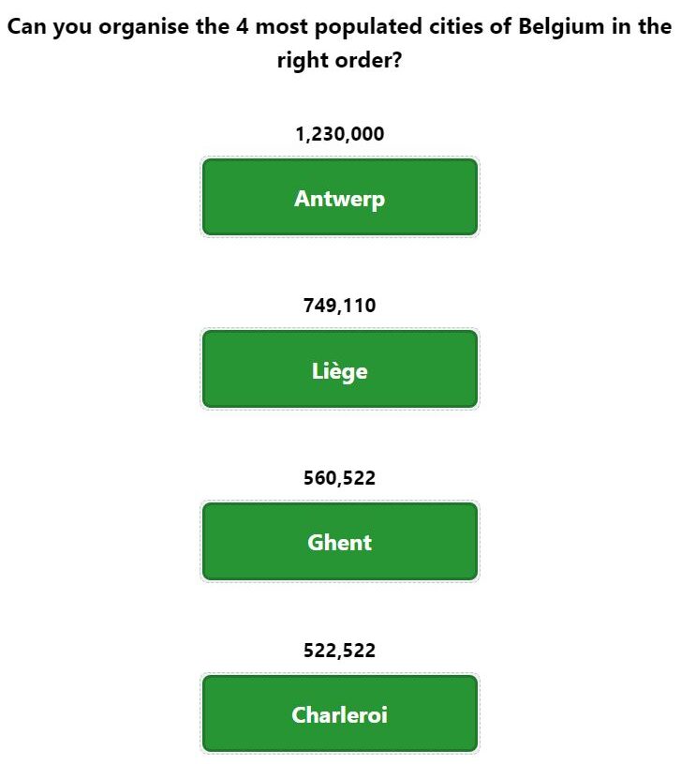Select the card beneath the 522,522 figure
The image size is (681, 764).
point(340,713)
